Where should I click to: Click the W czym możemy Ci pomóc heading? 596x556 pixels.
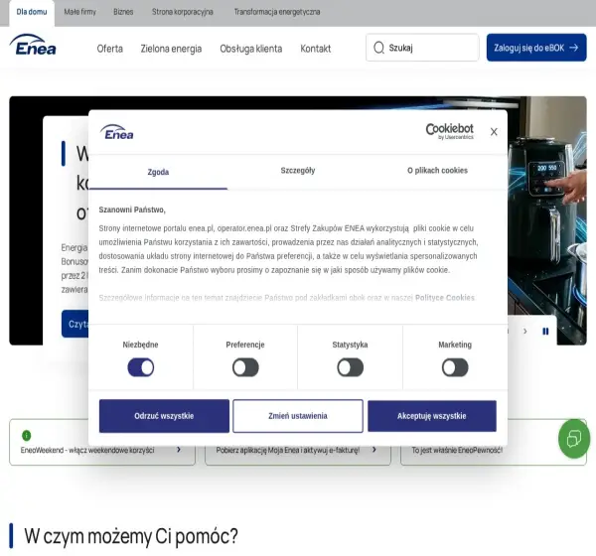(x=131, y=536)
